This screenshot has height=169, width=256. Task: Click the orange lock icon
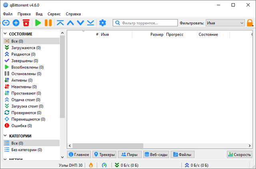pos(250,23)
